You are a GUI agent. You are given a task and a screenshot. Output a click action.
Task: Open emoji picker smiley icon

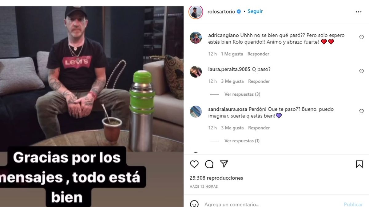(x=194, y=204)
